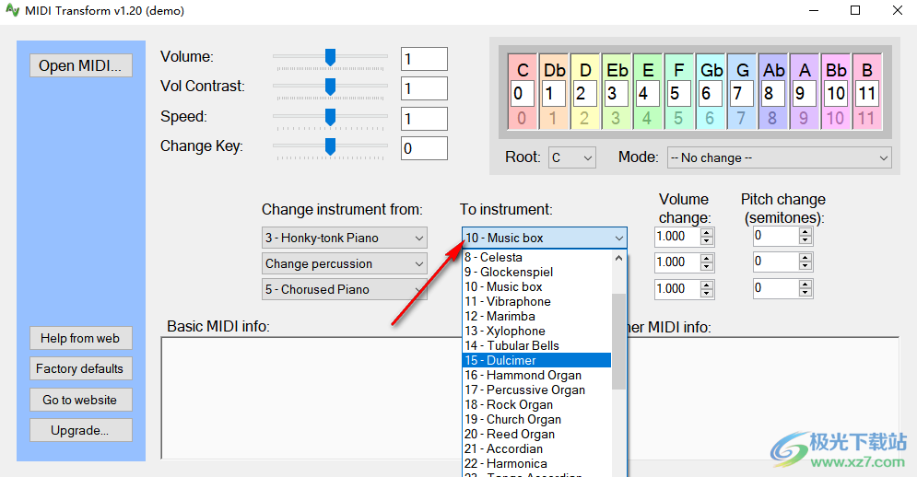Open Help from web
Viewport: 917px width, 477px height.
pyautogui.click(x=80, y=338)
